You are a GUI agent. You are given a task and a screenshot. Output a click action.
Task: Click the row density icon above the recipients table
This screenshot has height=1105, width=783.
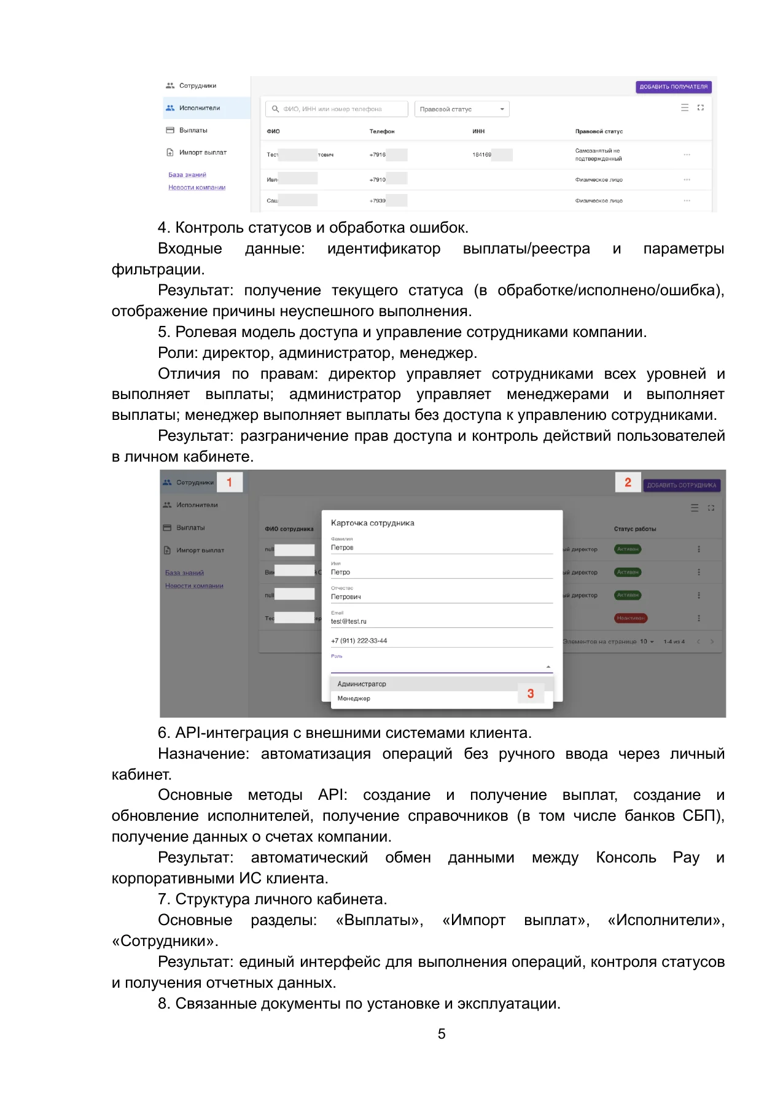tap(685, 108)
